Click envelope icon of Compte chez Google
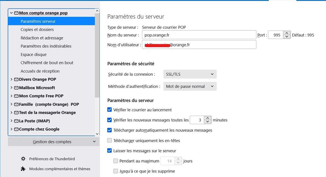The height and width of the screenshot is (177, 326). [16, 129]
